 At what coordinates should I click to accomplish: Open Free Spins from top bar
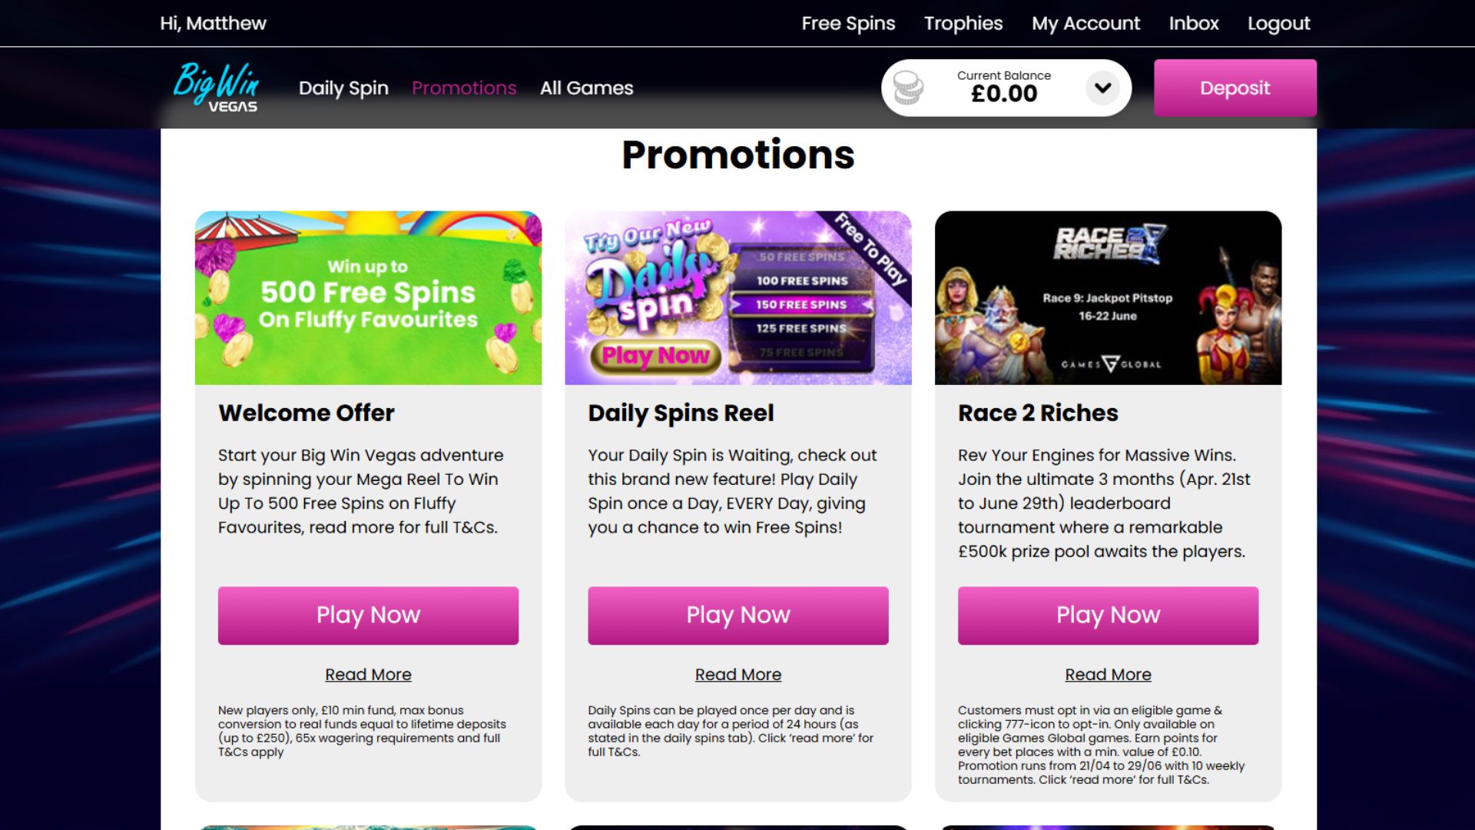(848, 24)
